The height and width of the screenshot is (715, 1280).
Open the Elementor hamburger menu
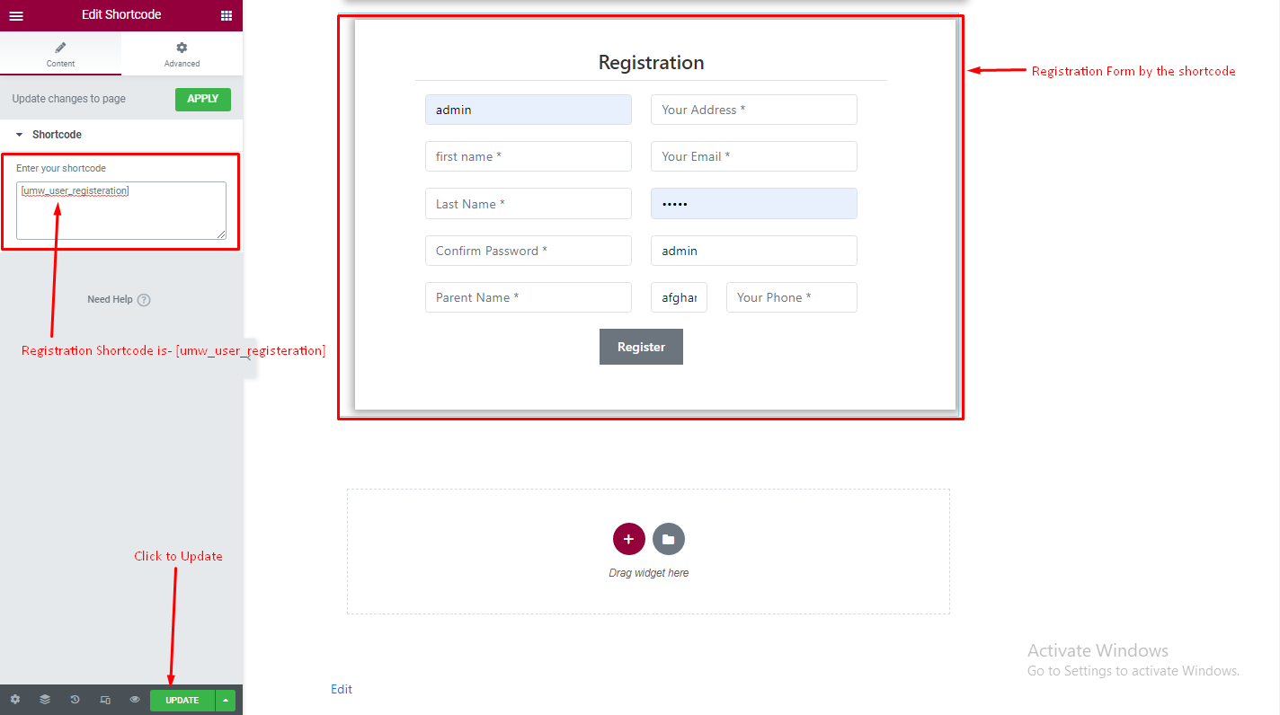16,14
